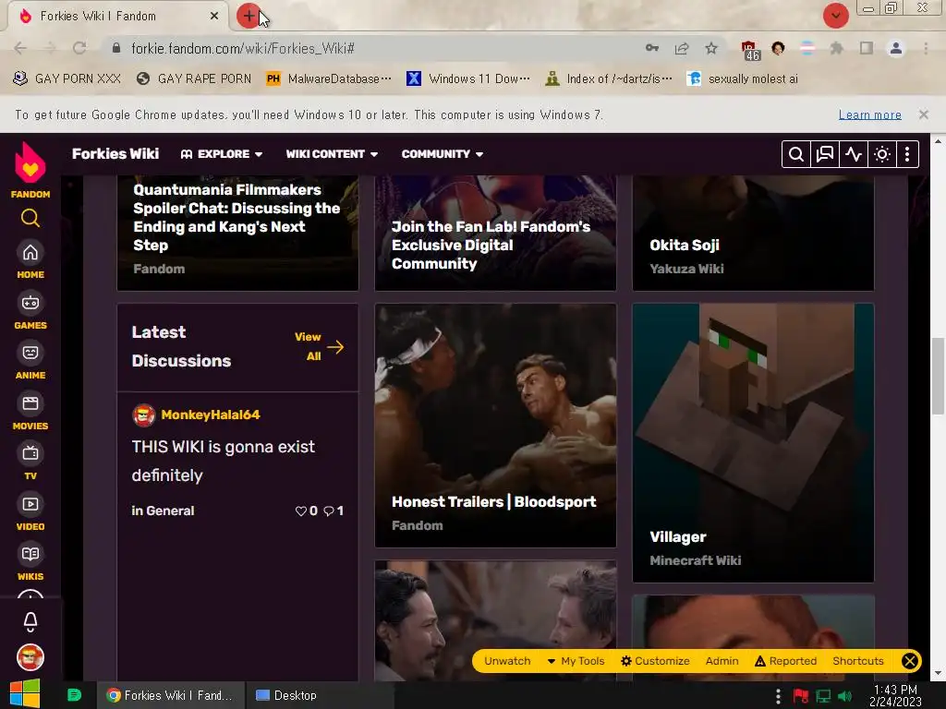Open the Join the Fan Lab card

click(x=495, y=233)
